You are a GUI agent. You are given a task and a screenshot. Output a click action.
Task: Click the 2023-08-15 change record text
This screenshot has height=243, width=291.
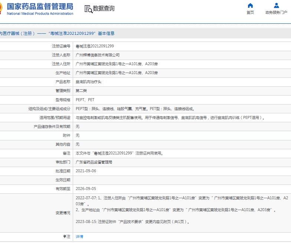pos(133,222)
